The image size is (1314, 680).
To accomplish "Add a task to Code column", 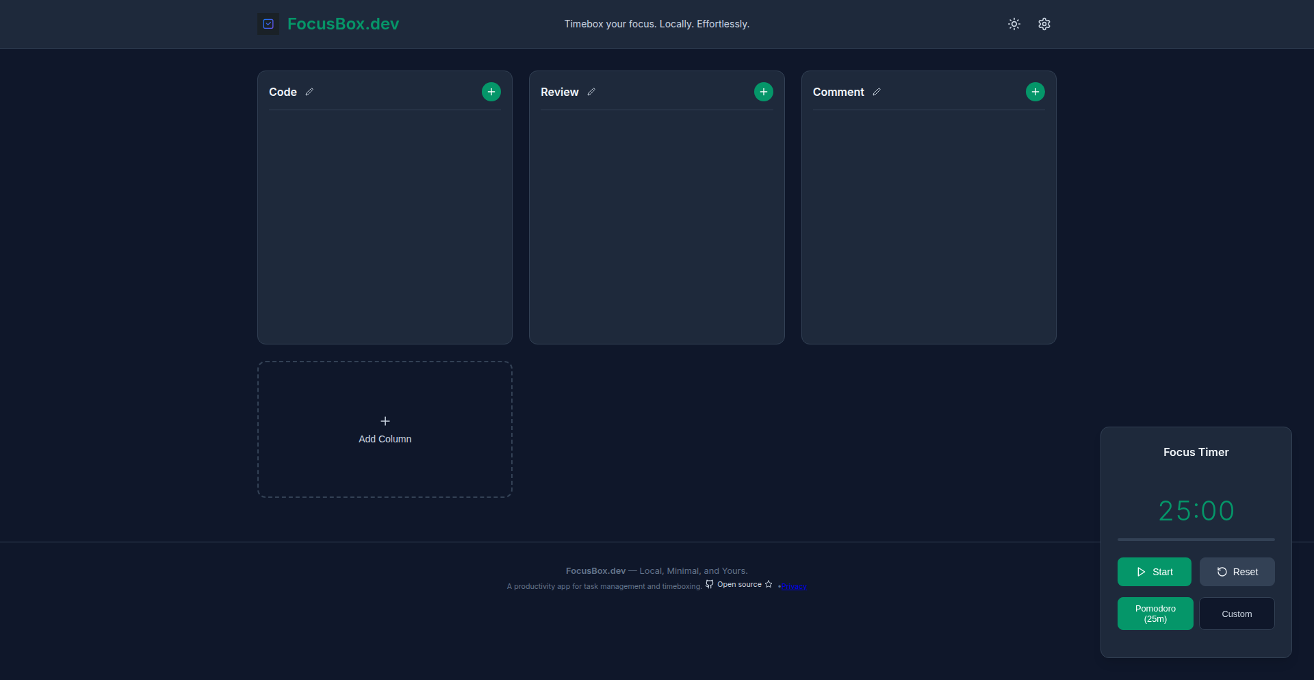I will (x=491, y=92).
